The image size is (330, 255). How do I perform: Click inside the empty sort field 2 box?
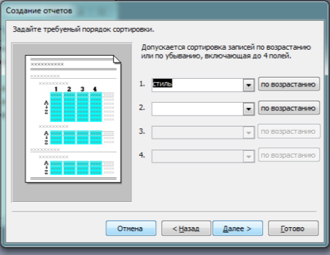[197, 109]
